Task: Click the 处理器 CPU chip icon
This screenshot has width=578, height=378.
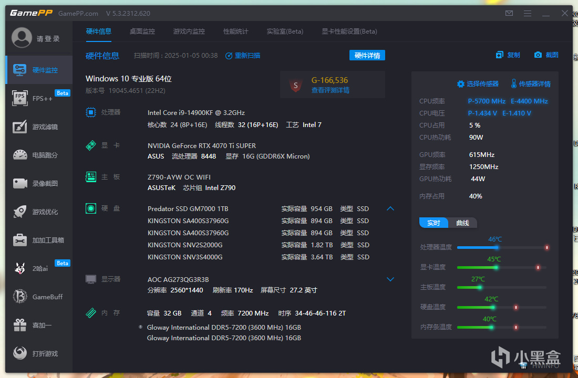Action: [x=91, y=112]
